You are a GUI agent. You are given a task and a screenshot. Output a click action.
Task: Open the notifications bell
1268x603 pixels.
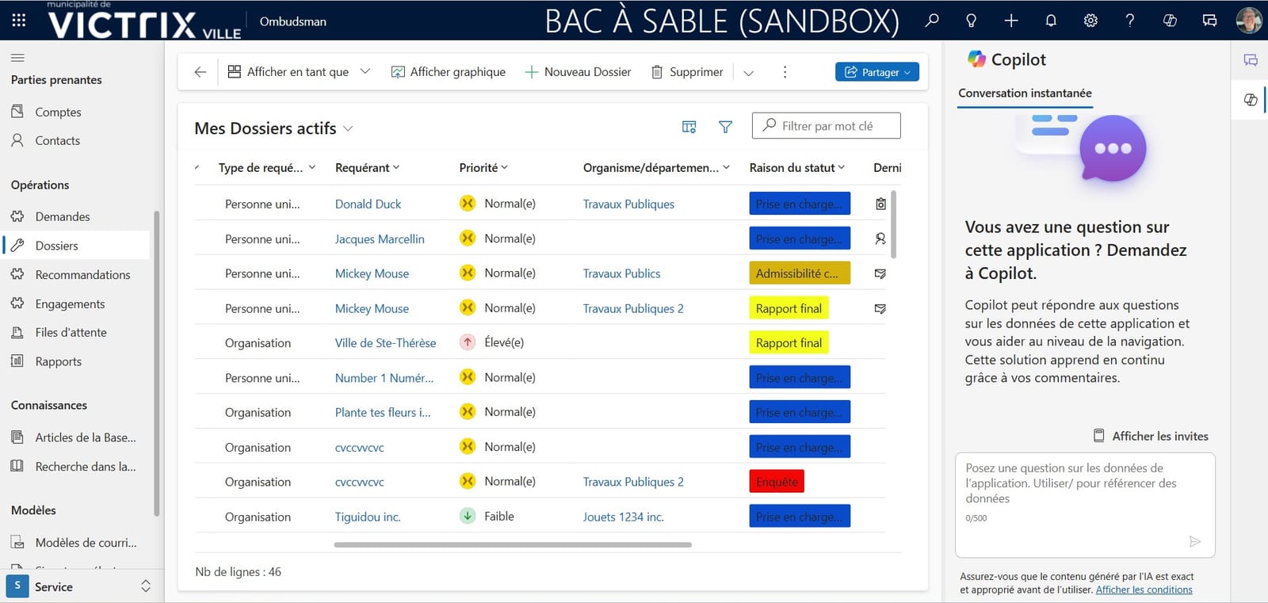tap(1051, 21)
